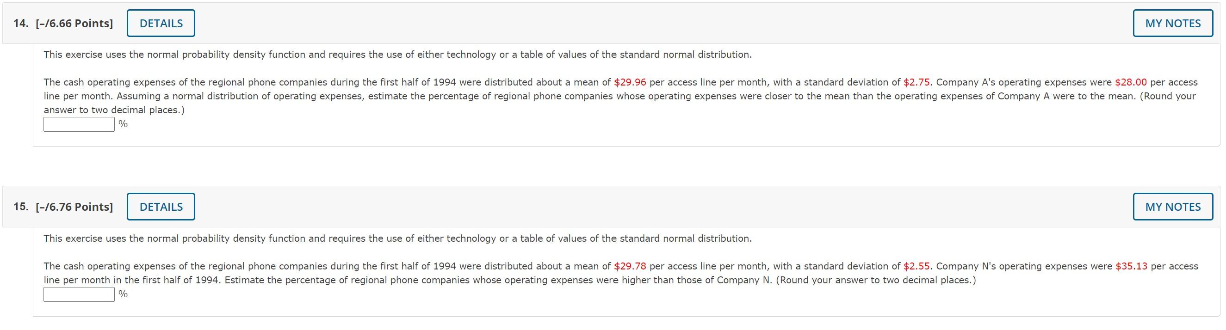Open MY NOTES for question 14
This screenshot has width=1226, height=330.
pyautogui.click(x=1173, y=23)
